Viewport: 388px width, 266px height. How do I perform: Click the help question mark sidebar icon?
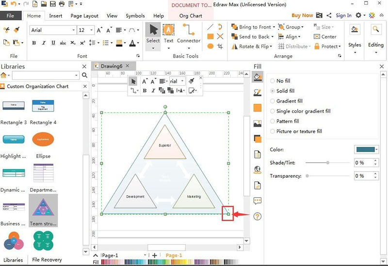click(258, 216)
